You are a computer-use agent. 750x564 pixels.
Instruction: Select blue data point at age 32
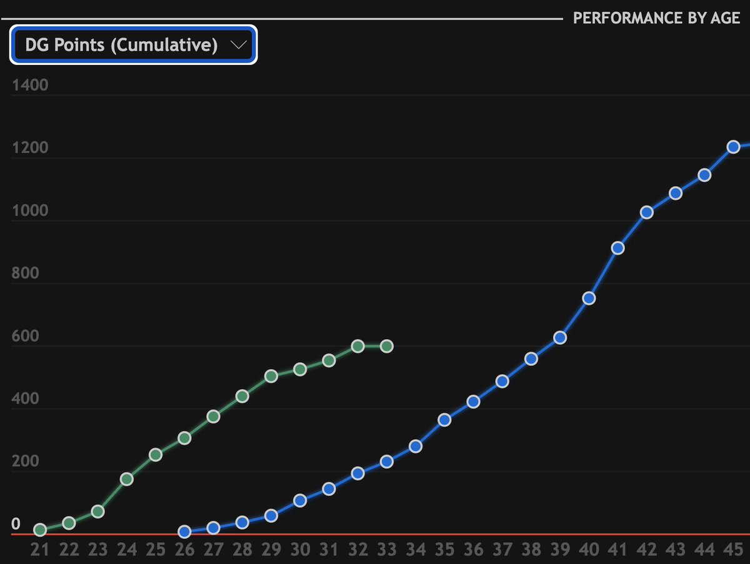pyautogui.click(x=357, y=473)
